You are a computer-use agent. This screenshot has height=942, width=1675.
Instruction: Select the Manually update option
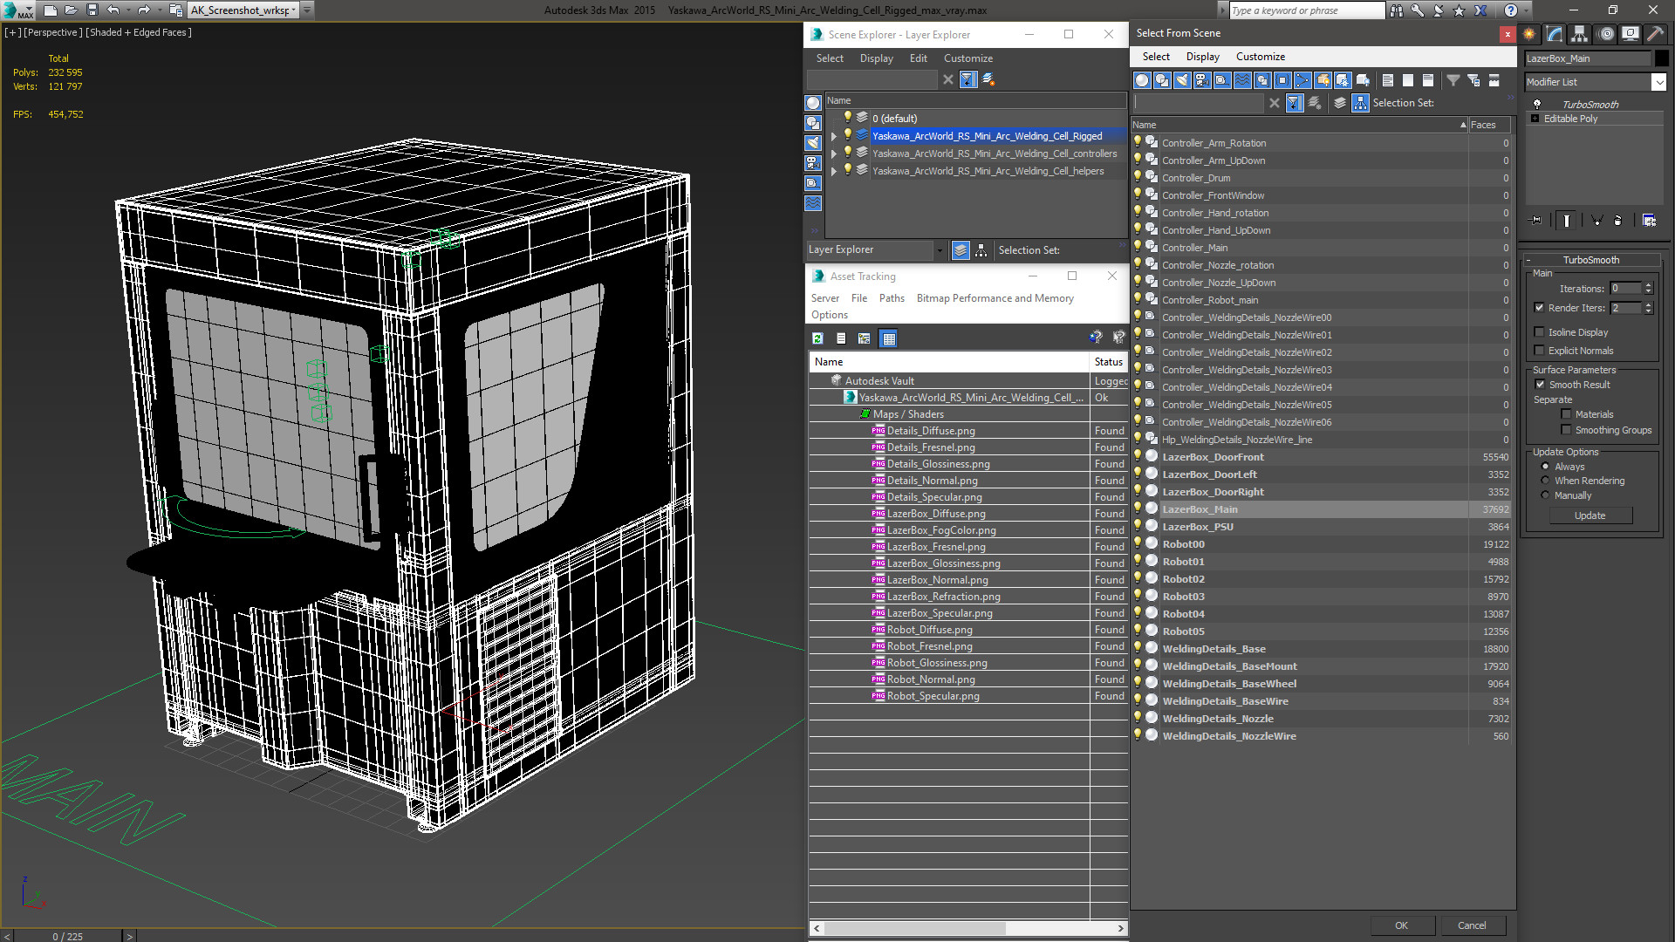click(x=1545, y=495)
